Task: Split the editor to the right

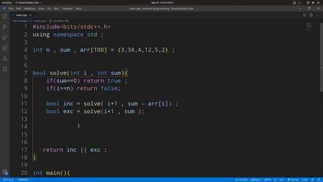Action: click(311, 15)
